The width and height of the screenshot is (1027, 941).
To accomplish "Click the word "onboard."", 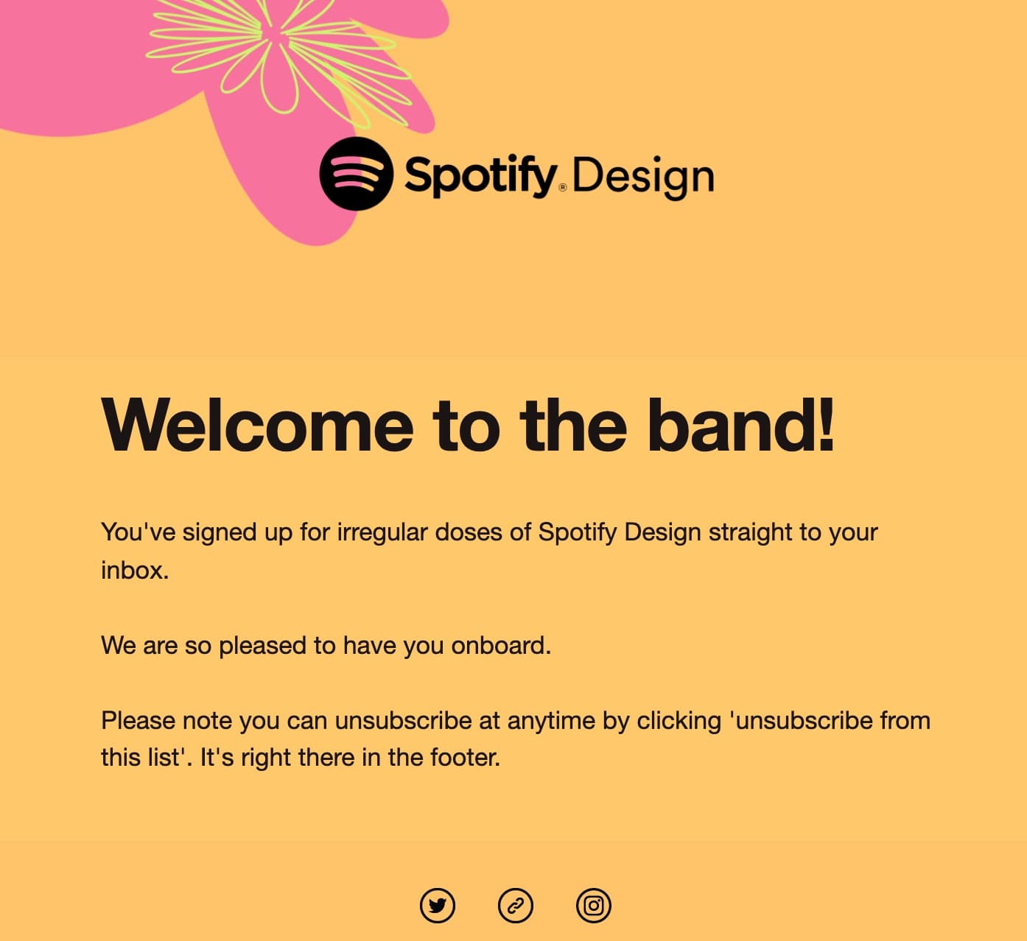I will (501, 645).
